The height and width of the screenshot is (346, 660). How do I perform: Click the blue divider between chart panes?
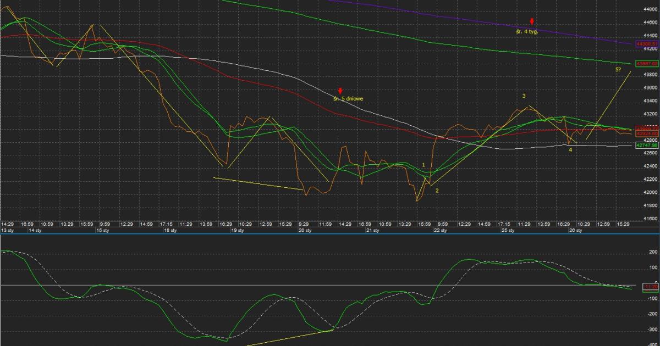point(330,234)
